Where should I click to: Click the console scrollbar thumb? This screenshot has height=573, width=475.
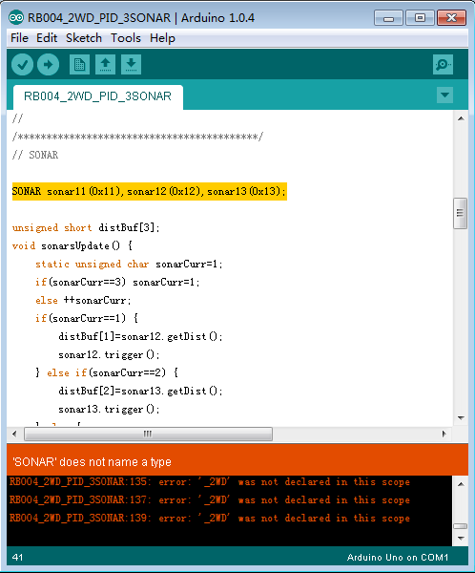[x=460, y=526]
